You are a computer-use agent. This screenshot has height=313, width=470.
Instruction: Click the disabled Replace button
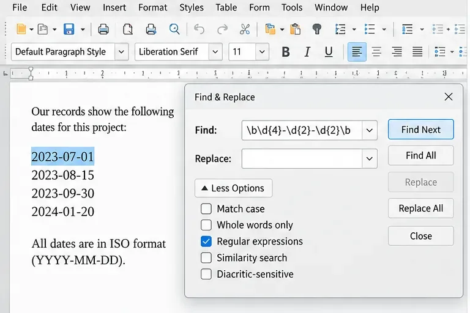point(421,182)
